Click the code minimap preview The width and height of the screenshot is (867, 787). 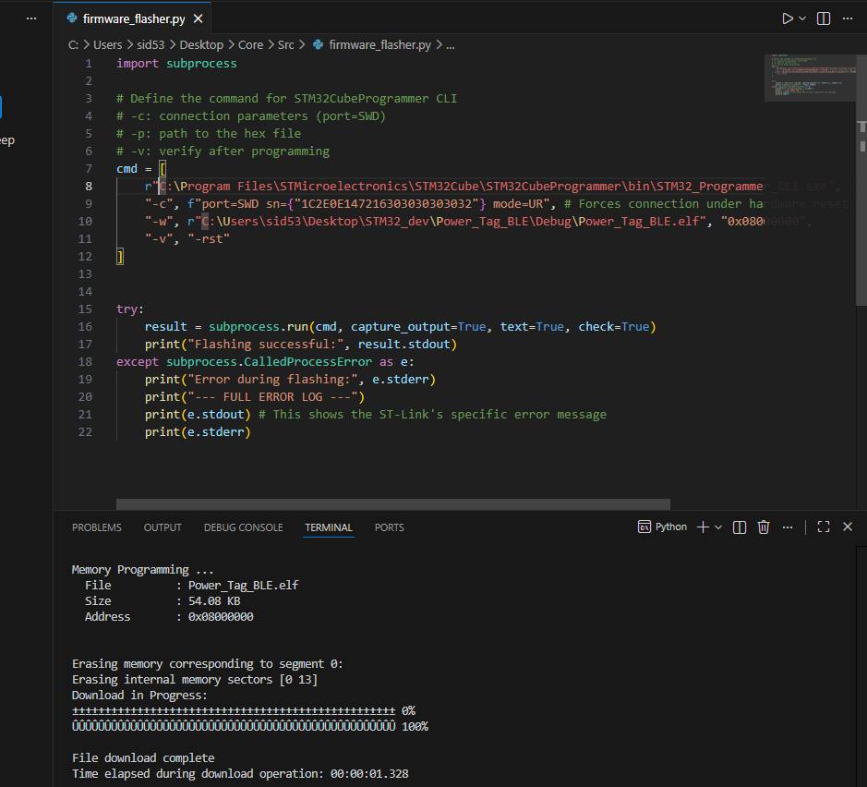pos(810,78)
